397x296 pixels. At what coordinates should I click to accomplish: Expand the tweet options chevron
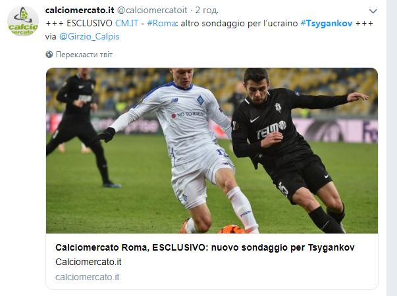(x=373, y=11)
